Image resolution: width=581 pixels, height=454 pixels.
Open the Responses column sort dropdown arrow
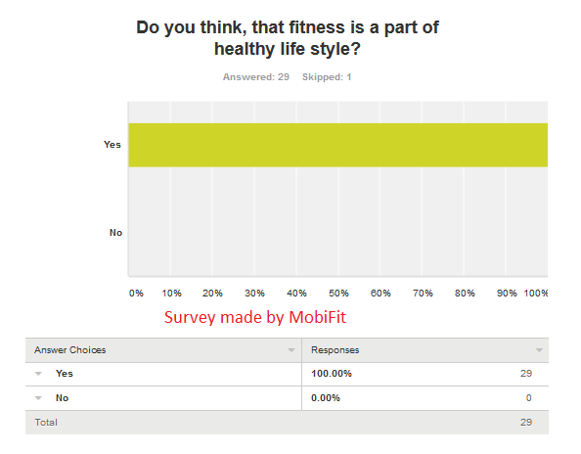coord(539,350)
